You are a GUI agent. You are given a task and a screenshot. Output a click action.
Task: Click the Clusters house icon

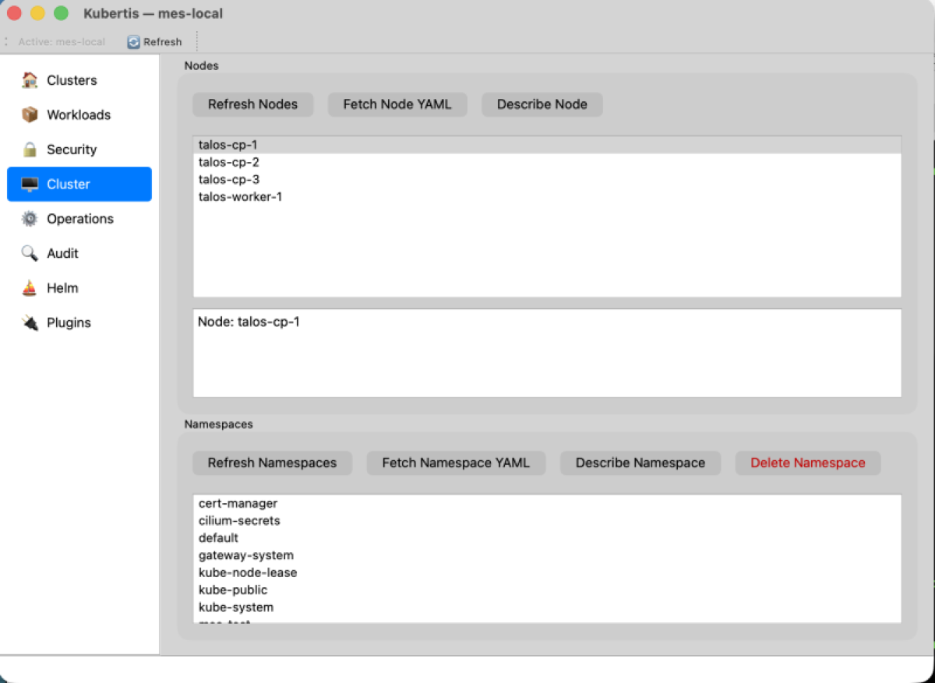[30, 80]
